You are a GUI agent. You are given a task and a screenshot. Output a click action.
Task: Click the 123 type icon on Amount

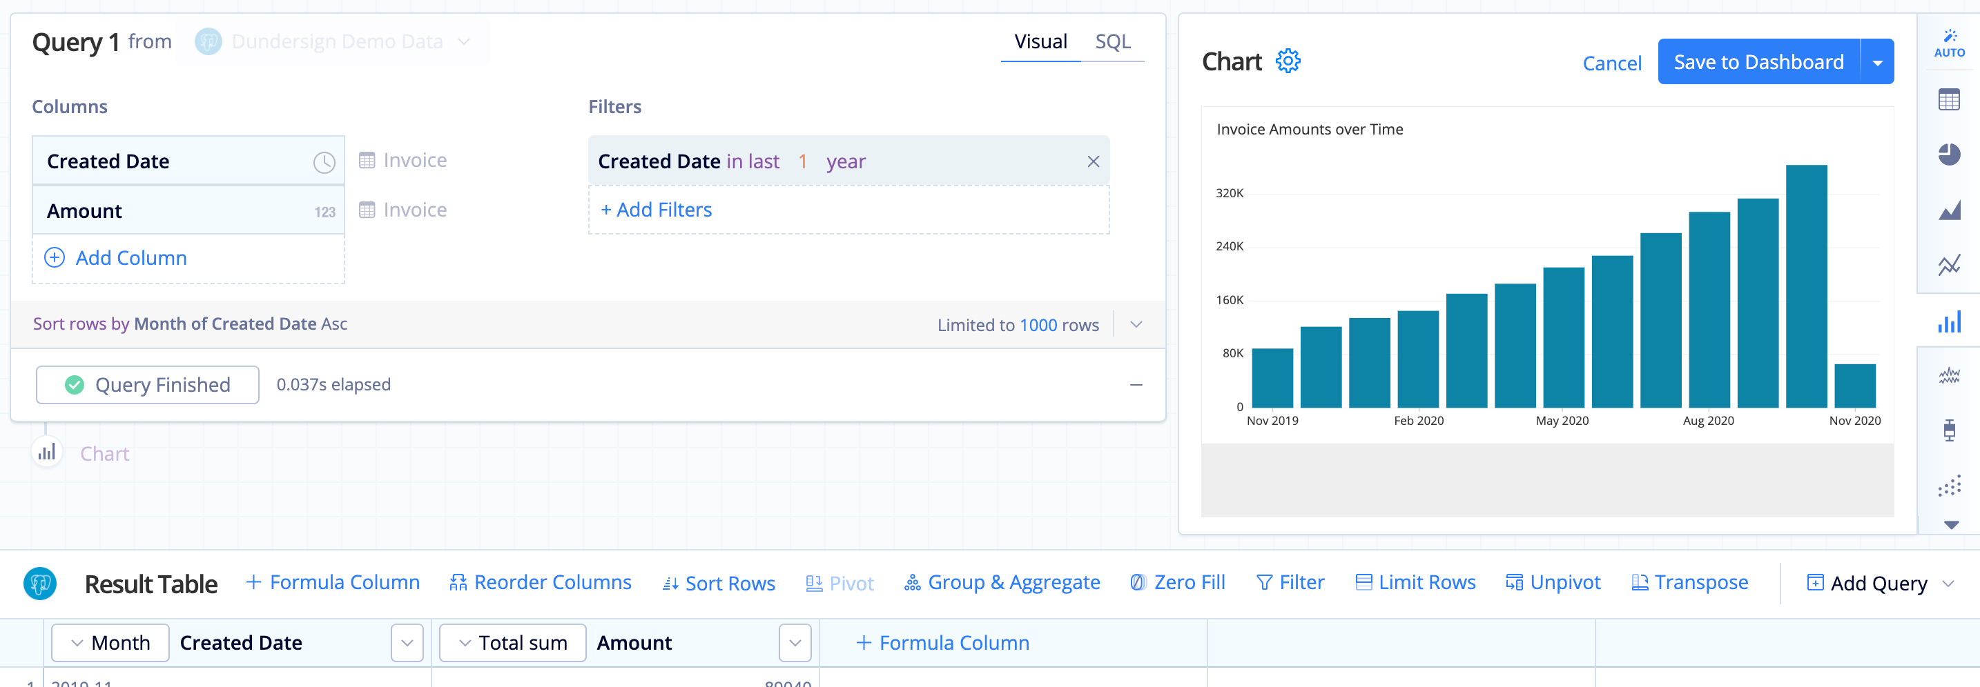point(325,212)
